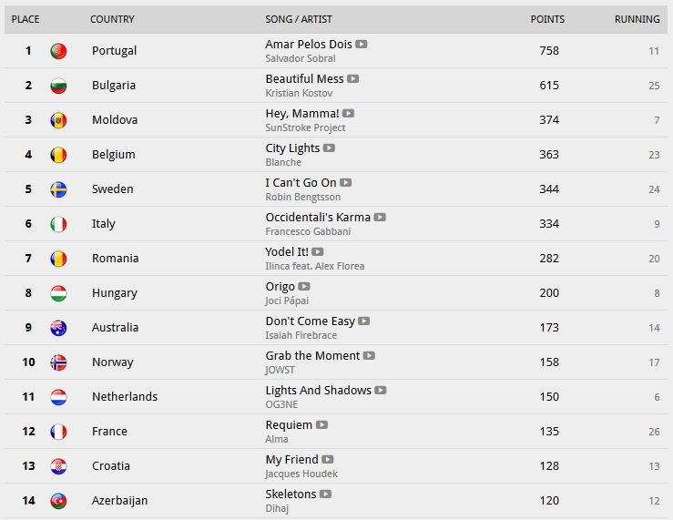Viewport: 673px width, 520px height.
Task: Click the song title Grab the Moment
Action: pyautogui.click(x=312, y=356)
